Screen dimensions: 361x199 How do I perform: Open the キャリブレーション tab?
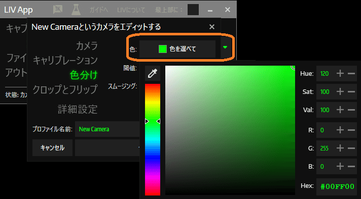[x=65, y=60]
